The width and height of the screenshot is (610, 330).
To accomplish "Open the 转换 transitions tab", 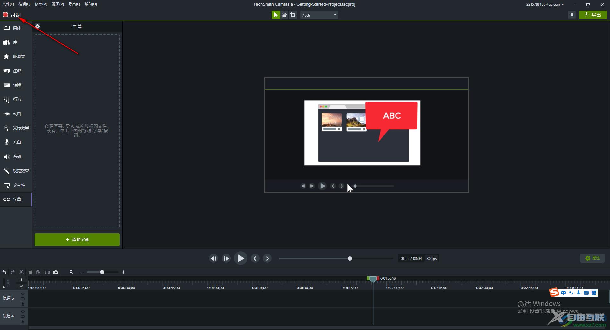I will [16, 85].
